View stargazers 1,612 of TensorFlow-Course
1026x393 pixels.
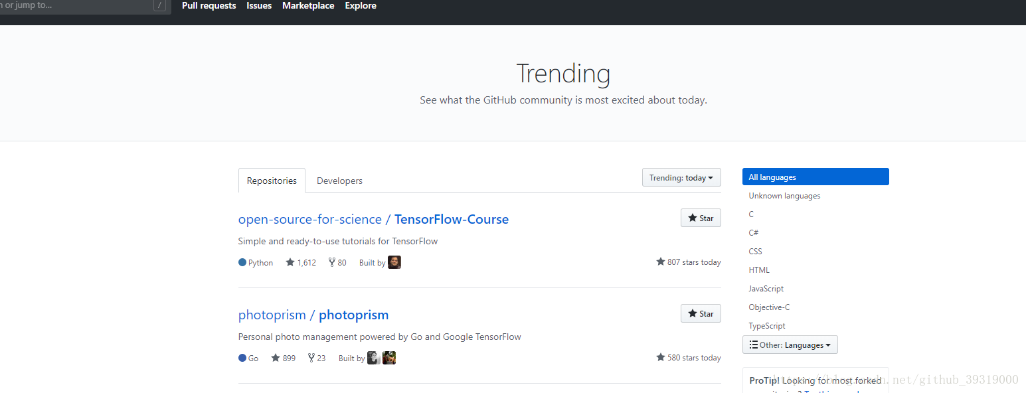[x=301, y=262]
